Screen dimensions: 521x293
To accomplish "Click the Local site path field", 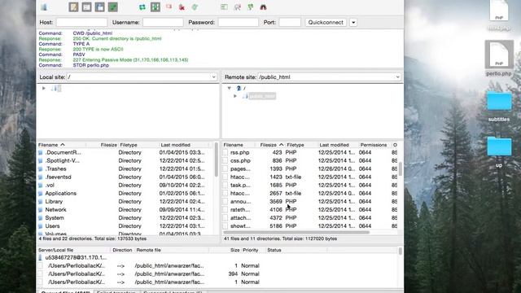I will (x=142, y=77).
